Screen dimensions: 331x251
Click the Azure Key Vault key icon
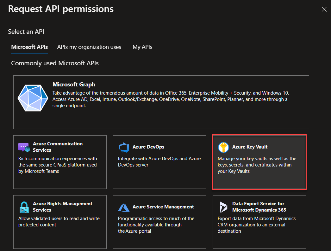coord(223,147)
